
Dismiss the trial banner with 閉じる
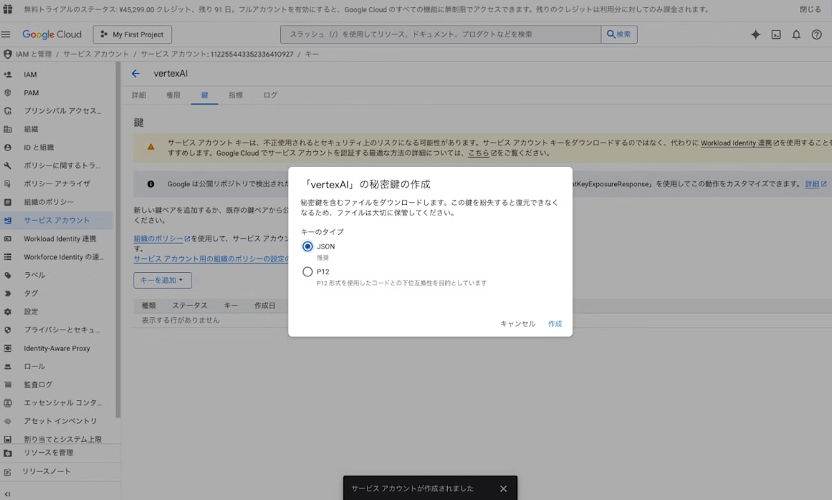click(x=810, y=10)
